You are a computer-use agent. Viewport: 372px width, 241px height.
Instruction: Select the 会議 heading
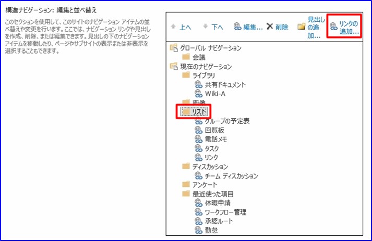point(199,57)
